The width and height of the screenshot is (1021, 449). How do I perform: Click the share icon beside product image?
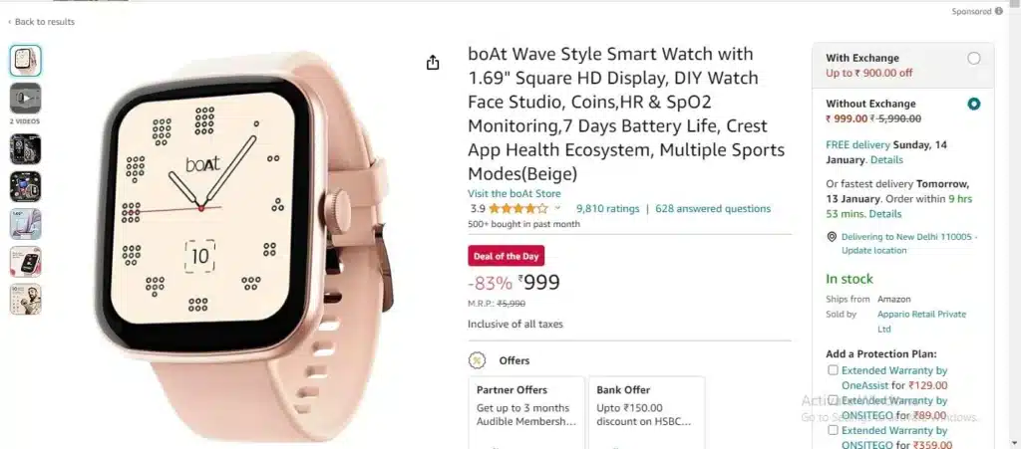tap(433, 63)
